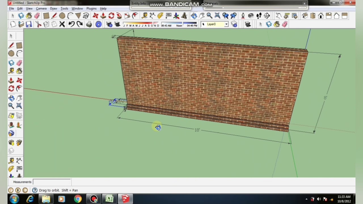Activate the Look Around eye tool
Viewport: 363px width, 204px height.
pyautogui.click(x=251, y=16)
